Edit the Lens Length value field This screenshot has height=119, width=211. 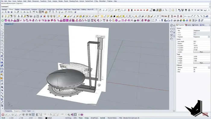[x=201, y=41]
